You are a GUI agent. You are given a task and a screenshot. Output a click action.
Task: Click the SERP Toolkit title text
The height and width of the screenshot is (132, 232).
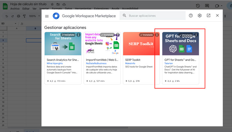(133, 60)
